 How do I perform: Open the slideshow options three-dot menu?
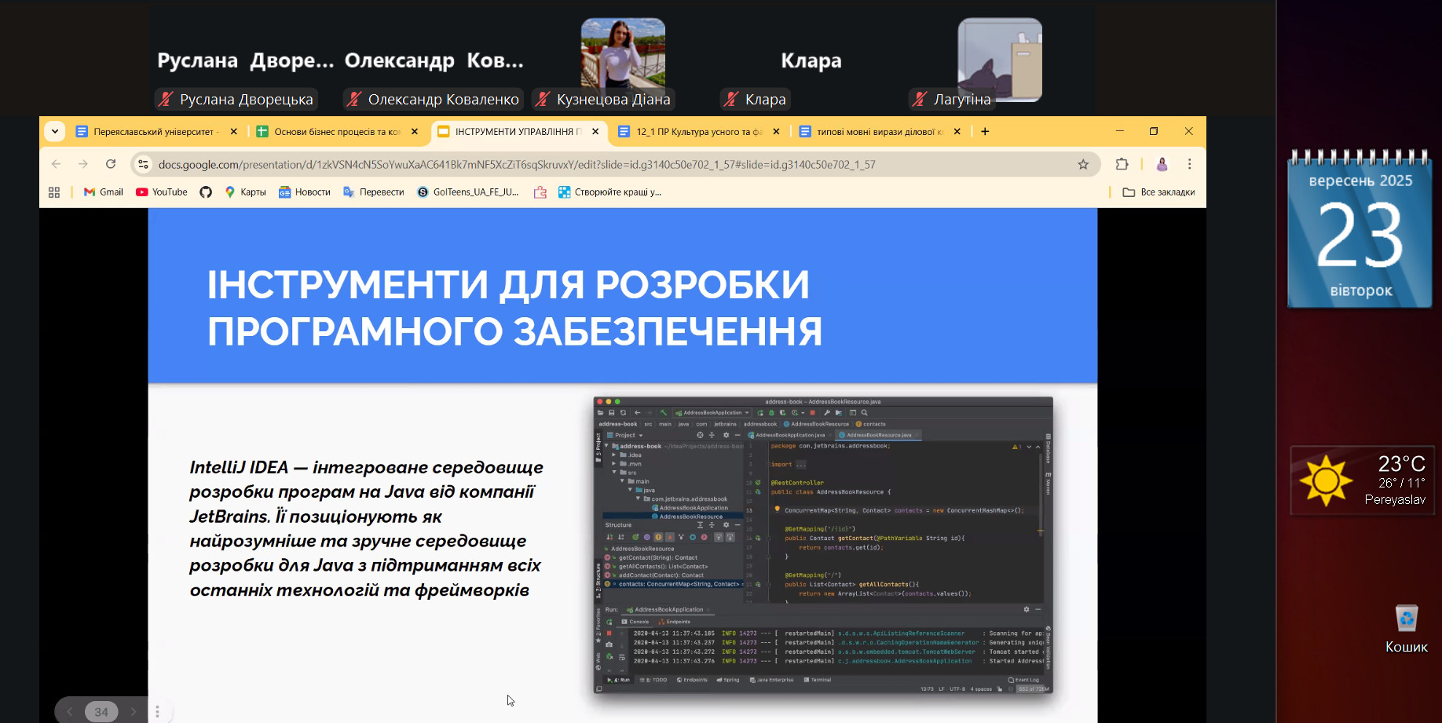point(157,711)
